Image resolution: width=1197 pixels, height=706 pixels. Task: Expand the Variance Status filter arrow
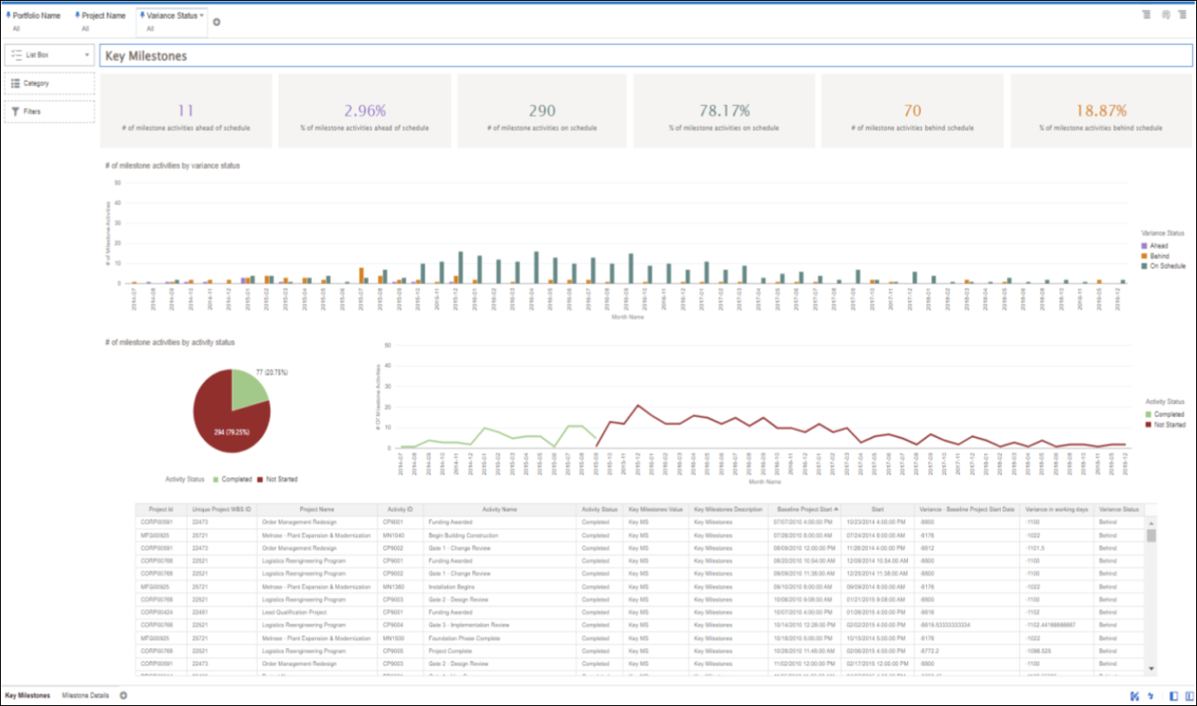201,16
